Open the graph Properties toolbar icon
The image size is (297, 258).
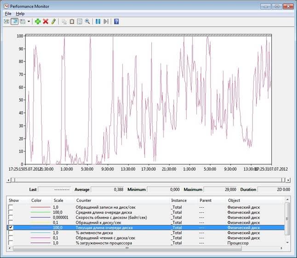pos(80,22)
